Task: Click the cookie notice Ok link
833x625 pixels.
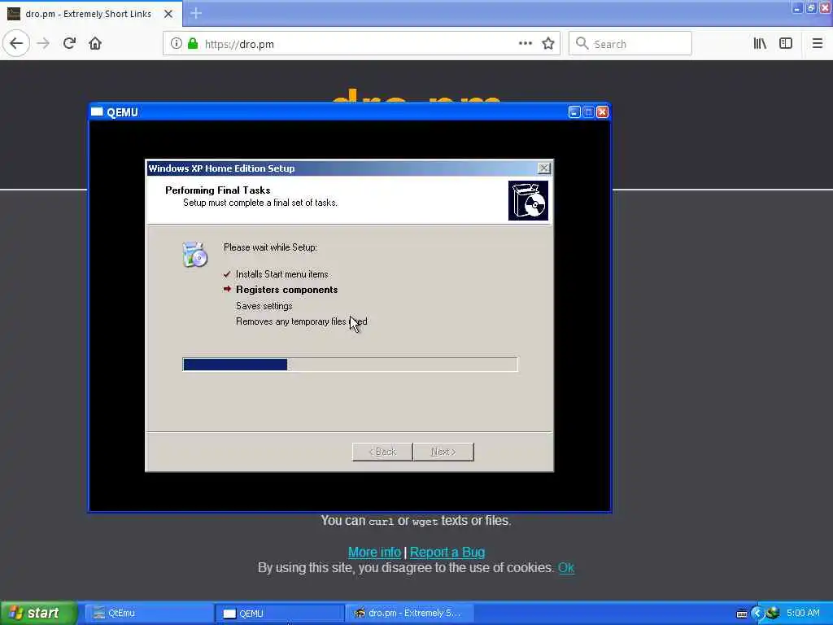Action: 566,567
